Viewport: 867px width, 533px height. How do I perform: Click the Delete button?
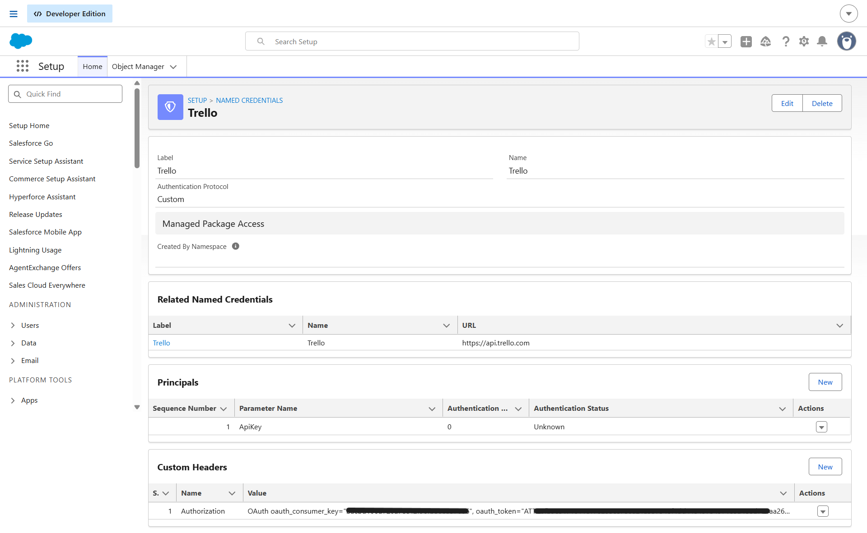coord(822,103)
